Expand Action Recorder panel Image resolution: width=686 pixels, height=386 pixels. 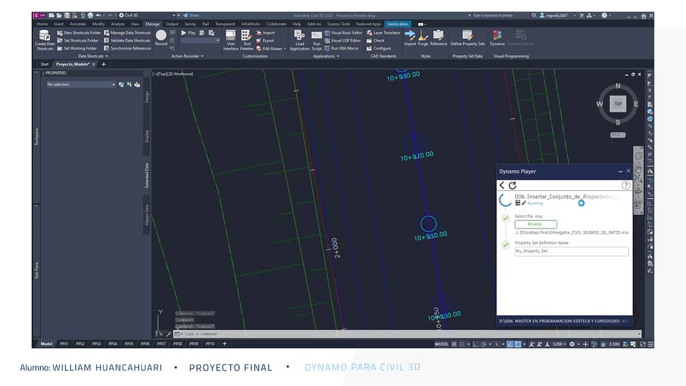tap(188, 56)
